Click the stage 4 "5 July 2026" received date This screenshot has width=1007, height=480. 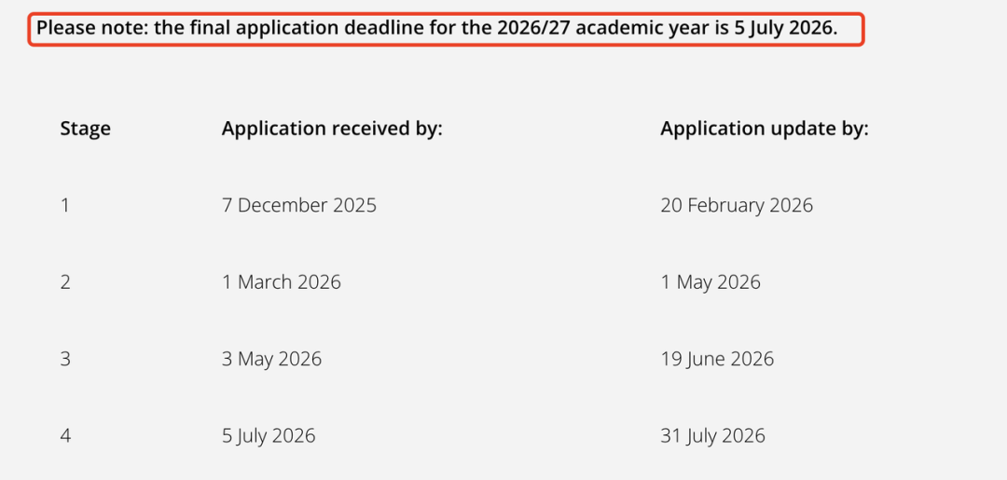(x=269, y=435)
